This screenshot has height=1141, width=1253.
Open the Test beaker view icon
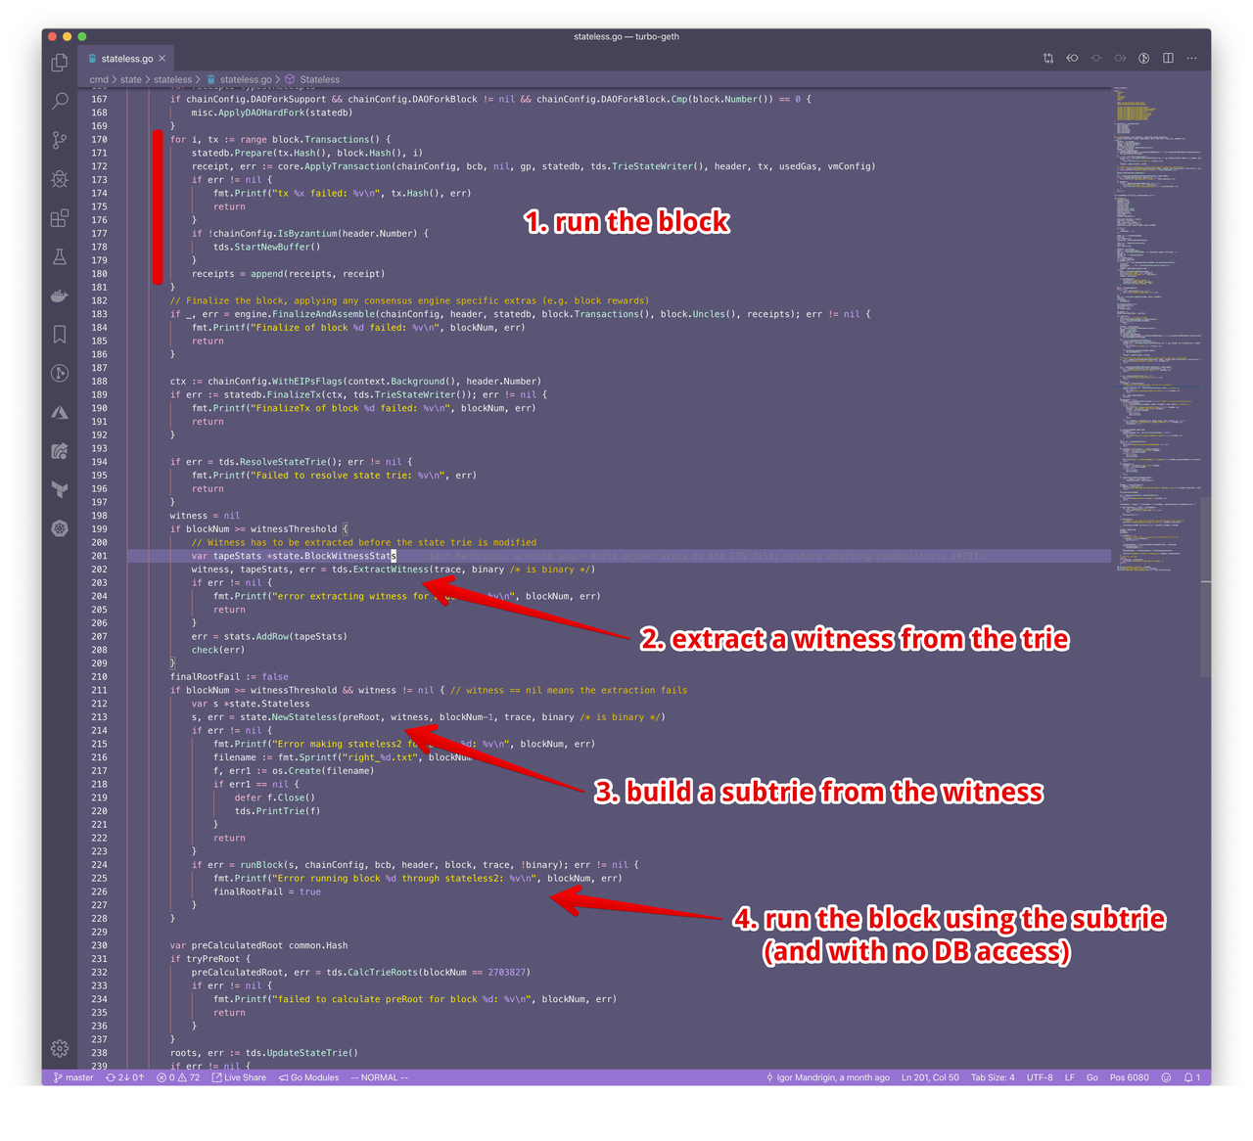coord(60,256)
